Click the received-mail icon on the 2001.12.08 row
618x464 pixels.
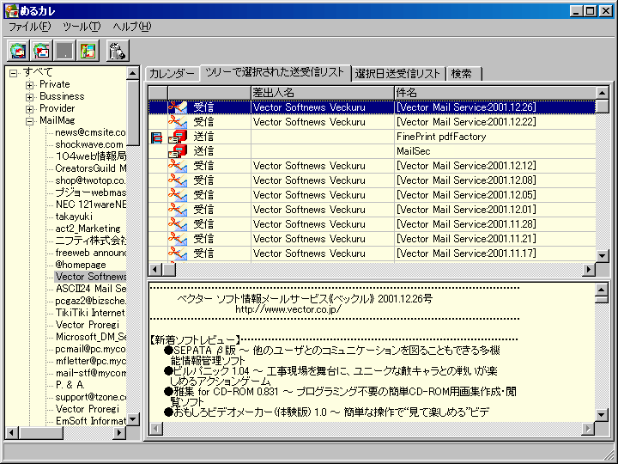click(178, 180)
